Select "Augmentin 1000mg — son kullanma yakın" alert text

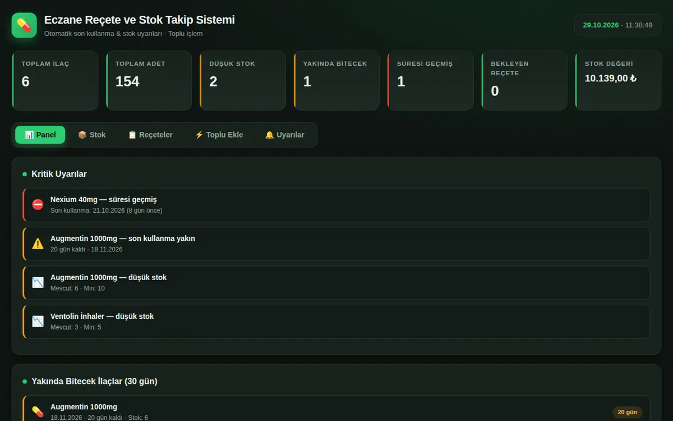point(123,239)
